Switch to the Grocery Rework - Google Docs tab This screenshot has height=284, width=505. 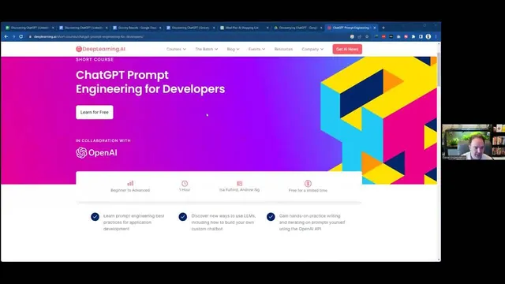tap(137, 28)
